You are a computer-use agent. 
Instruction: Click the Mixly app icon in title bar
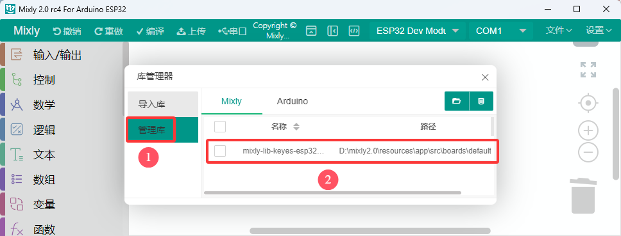[10, 9]
